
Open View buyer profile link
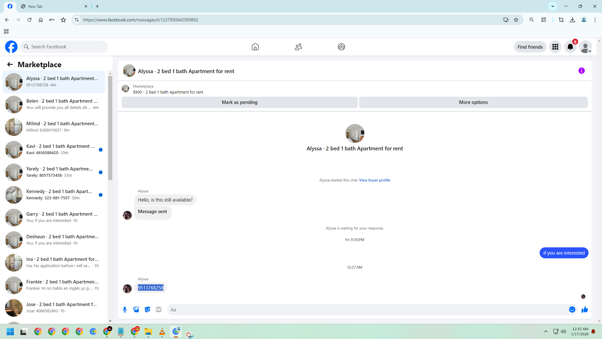[x=374, y=180]
